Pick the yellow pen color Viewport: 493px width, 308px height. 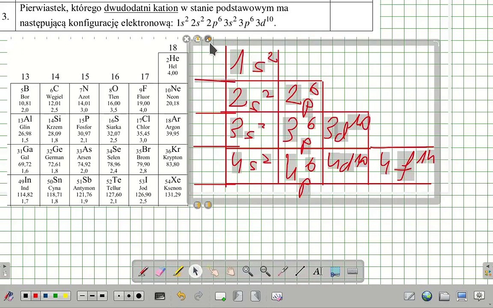pos(65,296)
